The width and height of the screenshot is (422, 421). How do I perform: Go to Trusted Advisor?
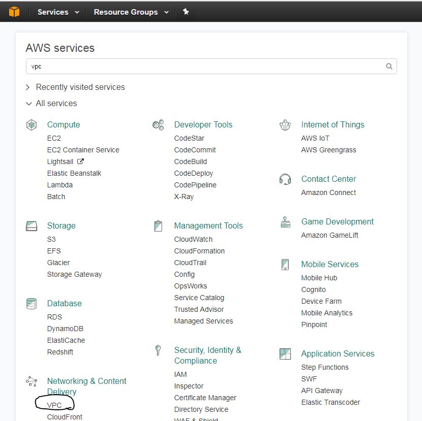(x=199, y=309)
